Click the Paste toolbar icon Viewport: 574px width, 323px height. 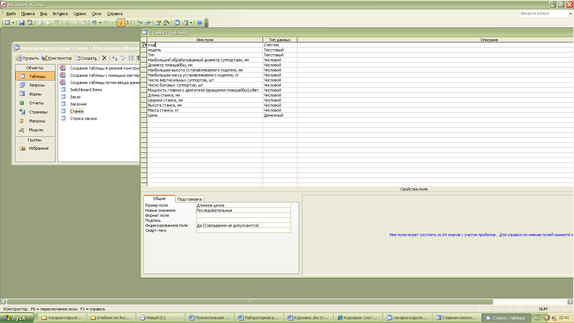84,23
